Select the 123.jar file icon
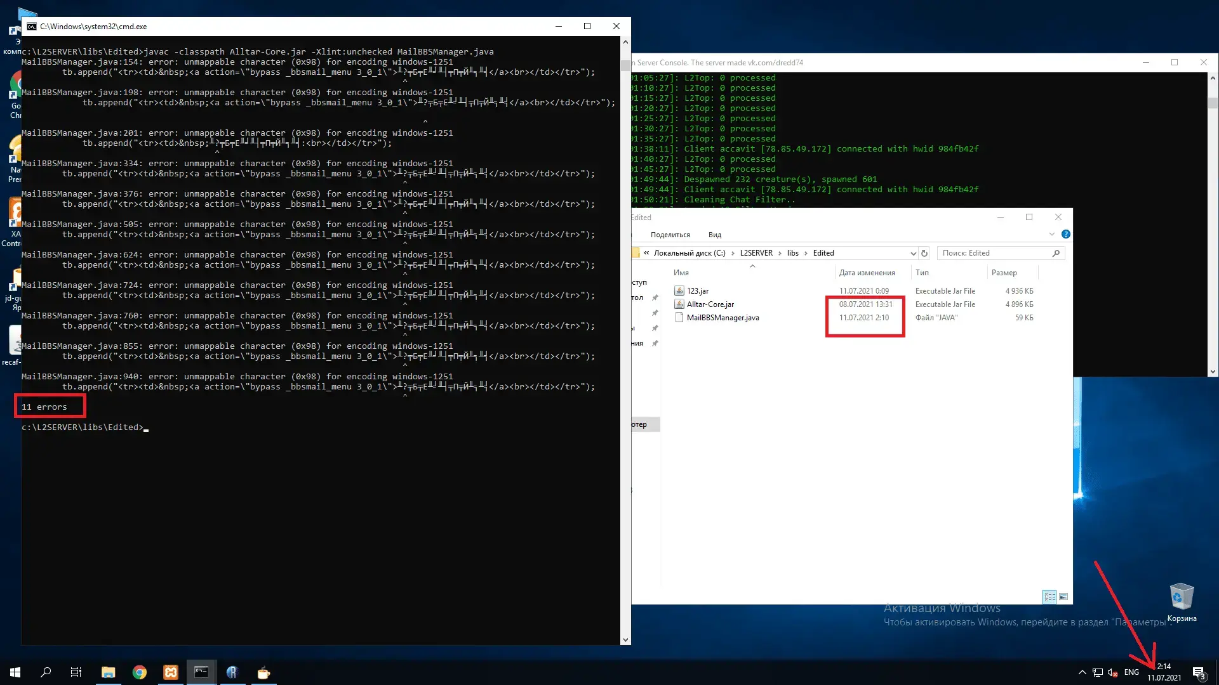 coord(679,291)
